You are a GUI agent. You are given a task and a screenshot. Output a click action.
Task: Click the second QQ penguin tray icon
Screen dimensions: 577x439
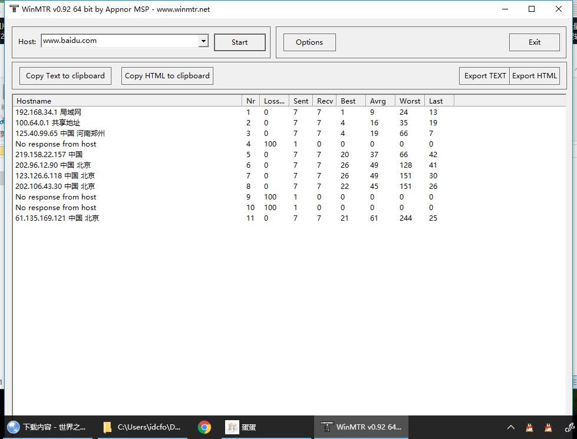548,427
